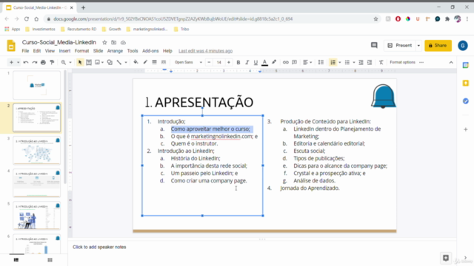
Task: Click the Last edit was 4 minutes ago link
Action: pyautogui.click(x=205, y=51)
